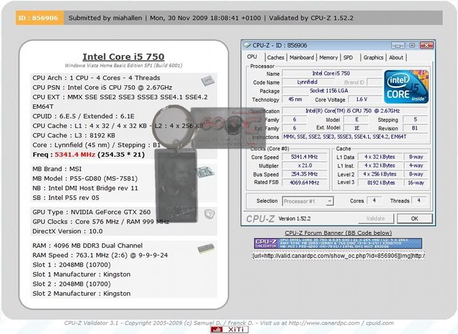
Task: Click the Slot 2 : 2048MB (10700) line
Action: click(72, 284)
